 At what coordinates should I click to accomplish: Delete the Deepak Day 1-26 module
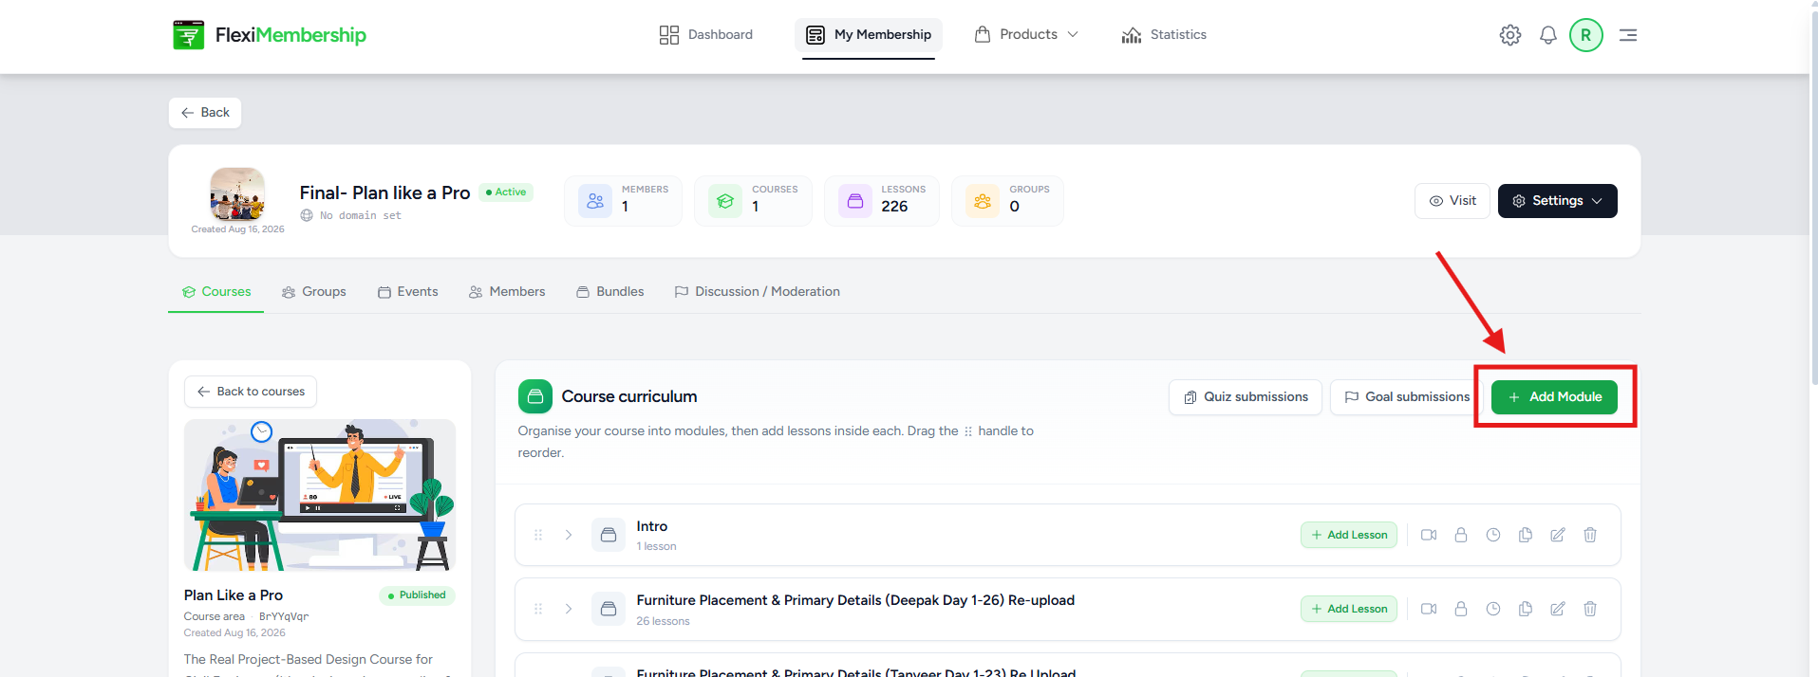click(1590, 609)
